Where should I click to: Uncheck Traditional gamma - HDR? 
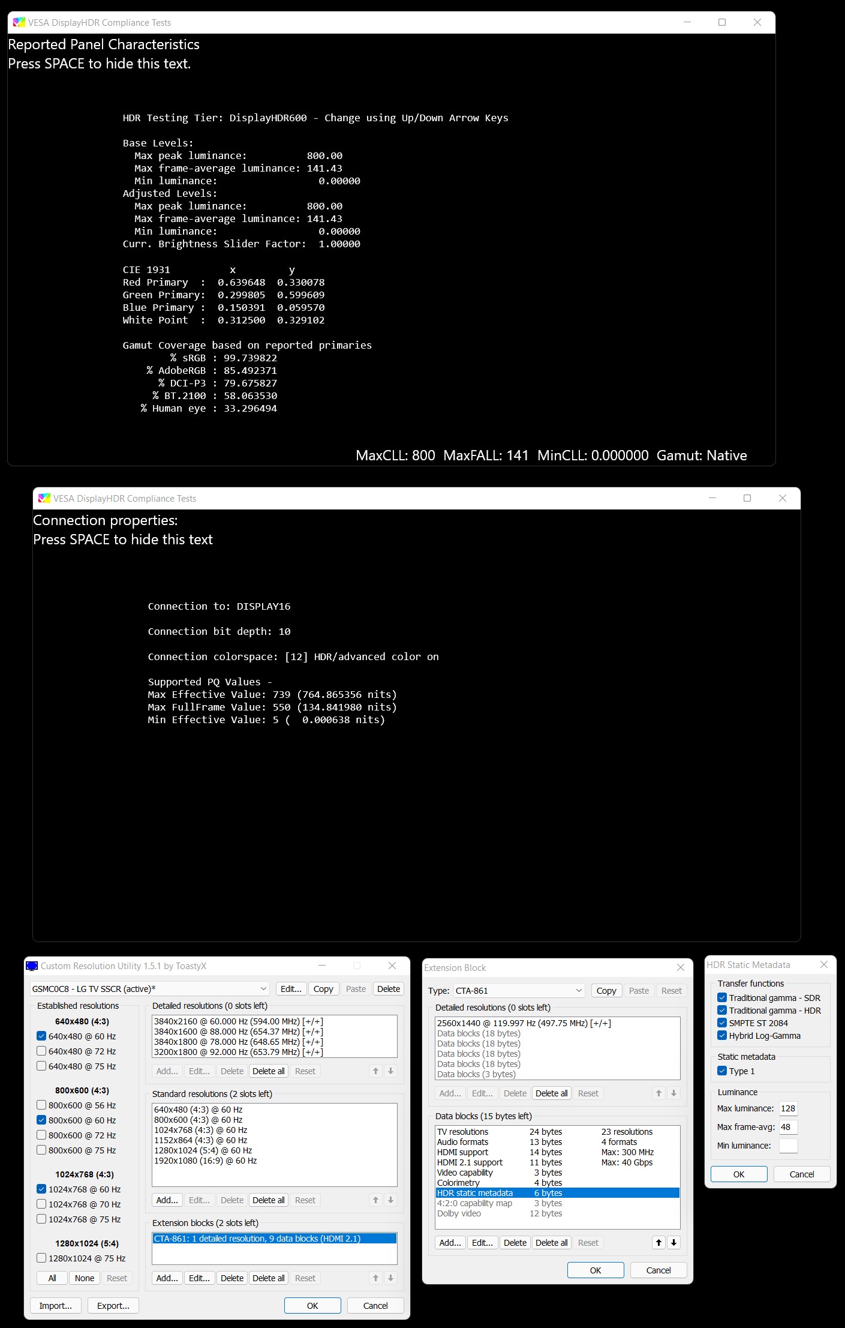(722, 1010)
